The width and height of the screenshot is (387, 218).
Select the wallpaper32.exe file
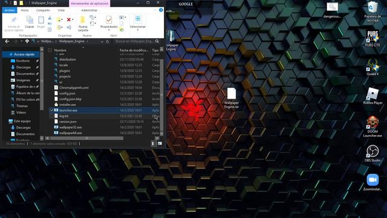(x=70, y=127)
